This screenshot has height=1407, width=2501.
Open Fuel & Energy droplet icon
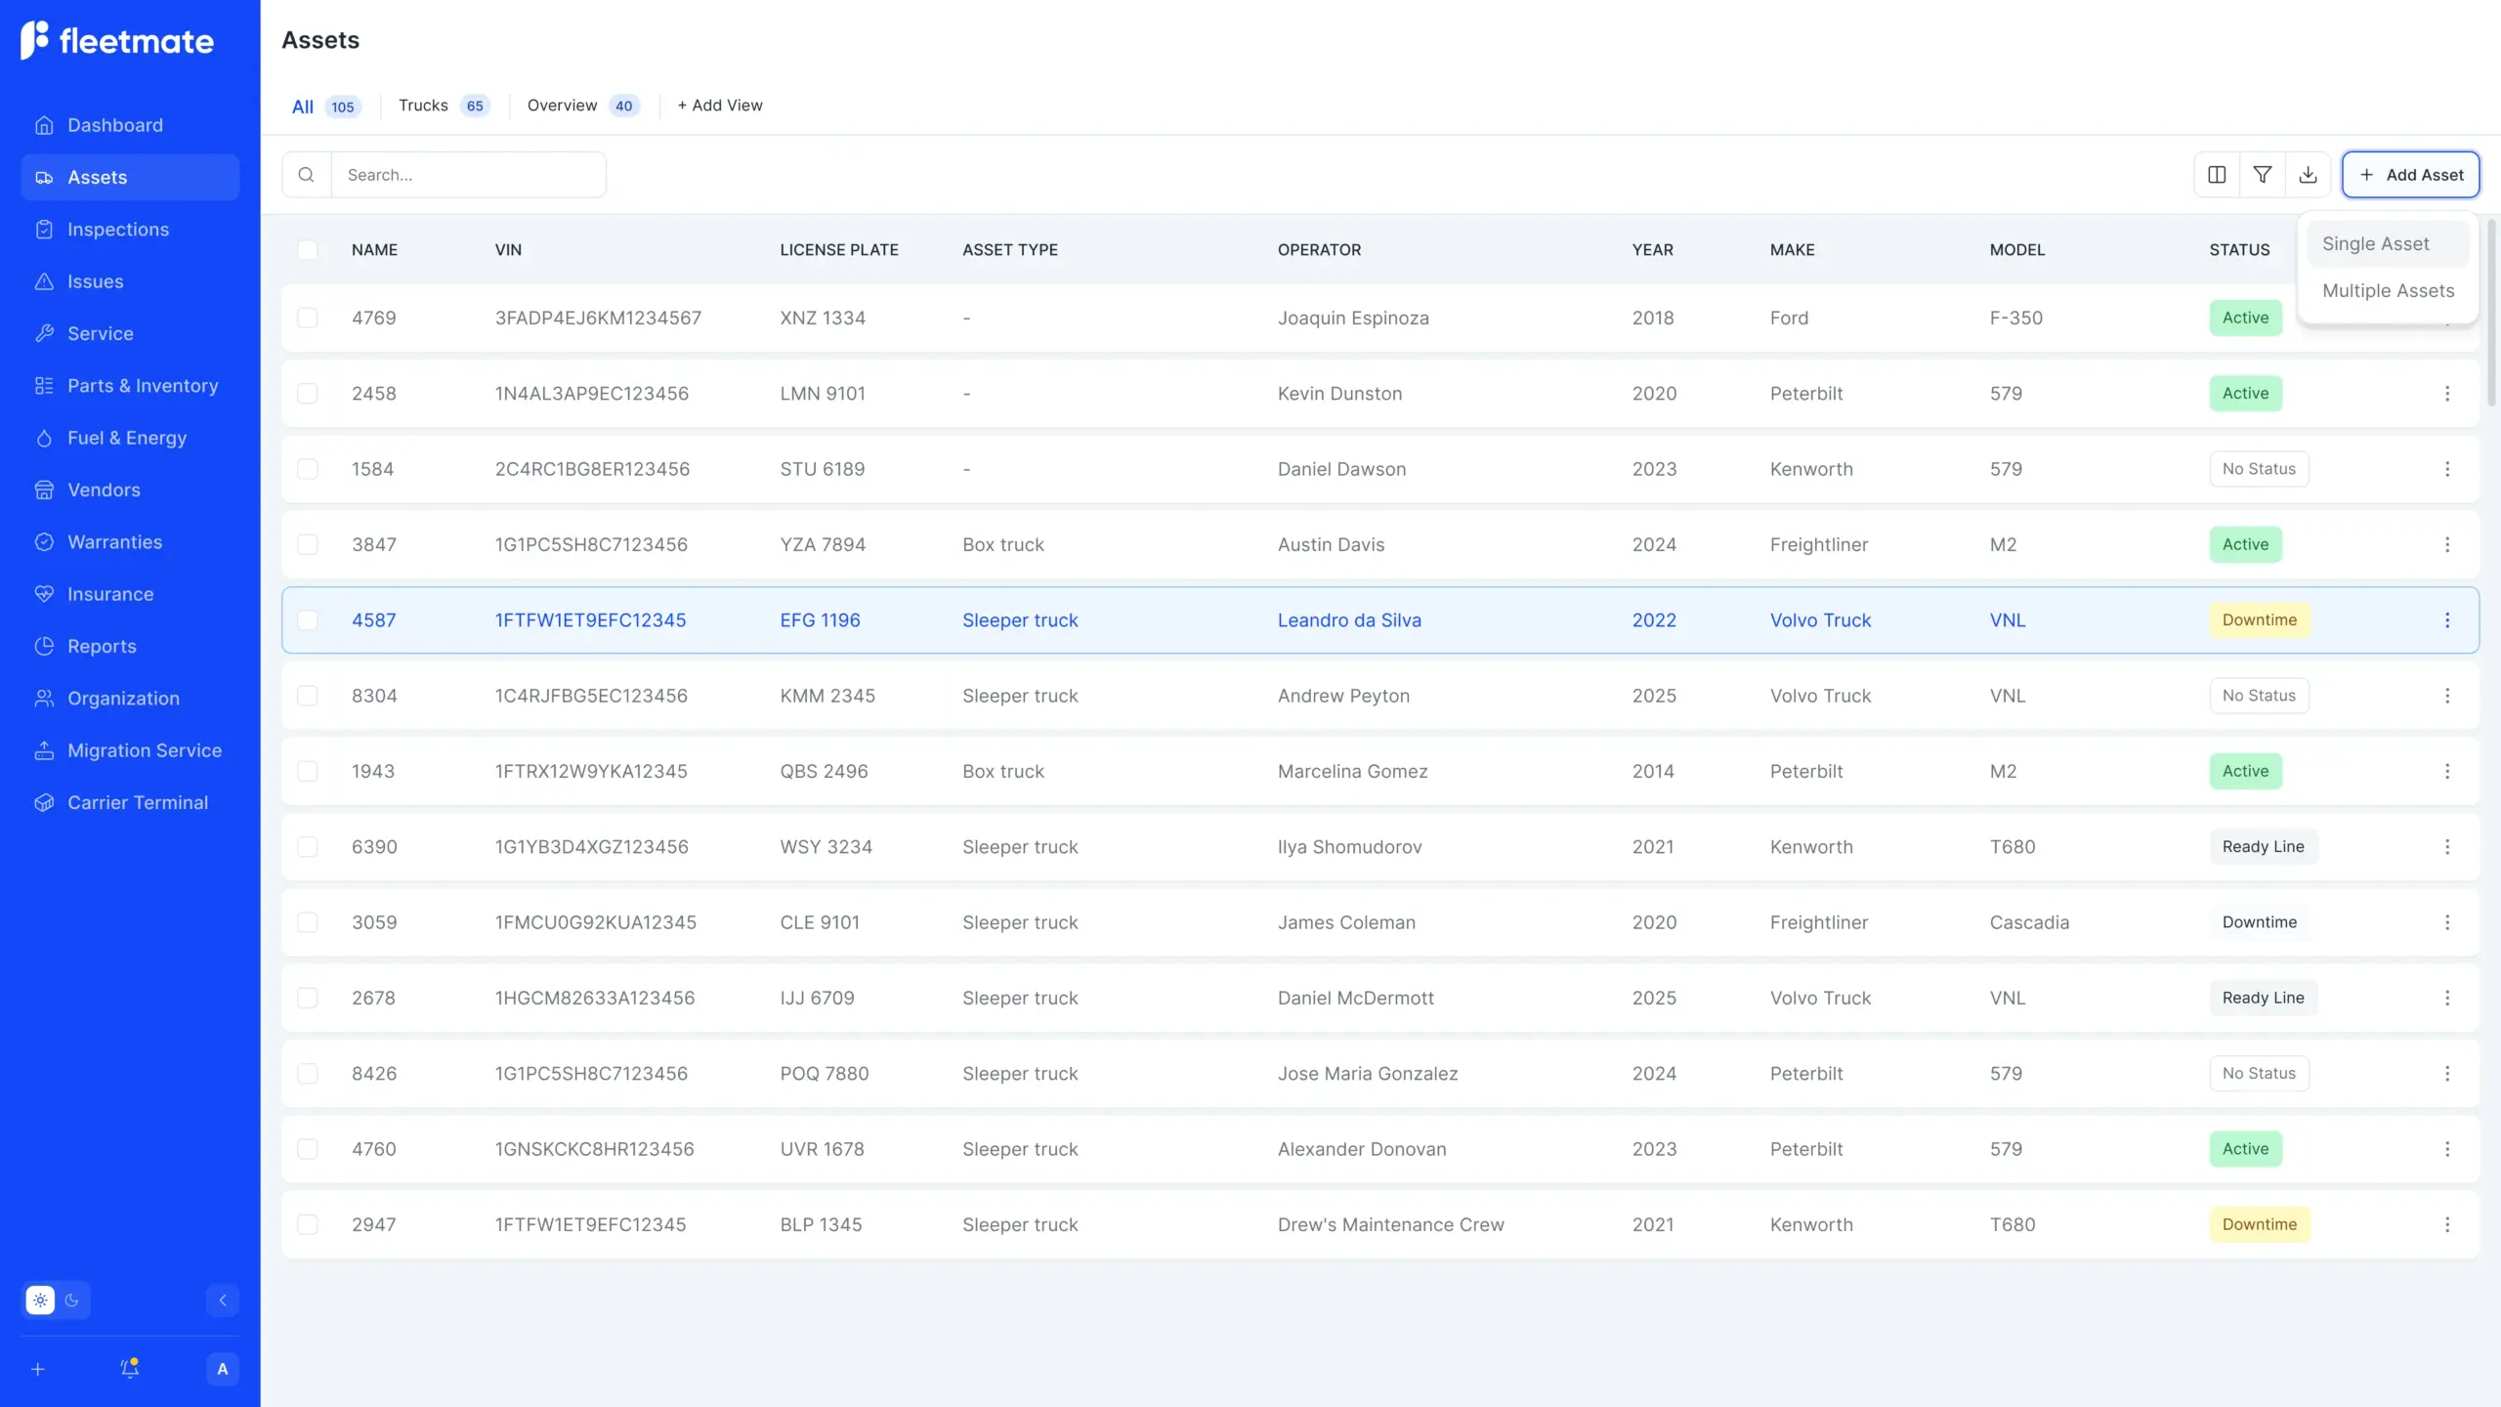coord(44,438)
